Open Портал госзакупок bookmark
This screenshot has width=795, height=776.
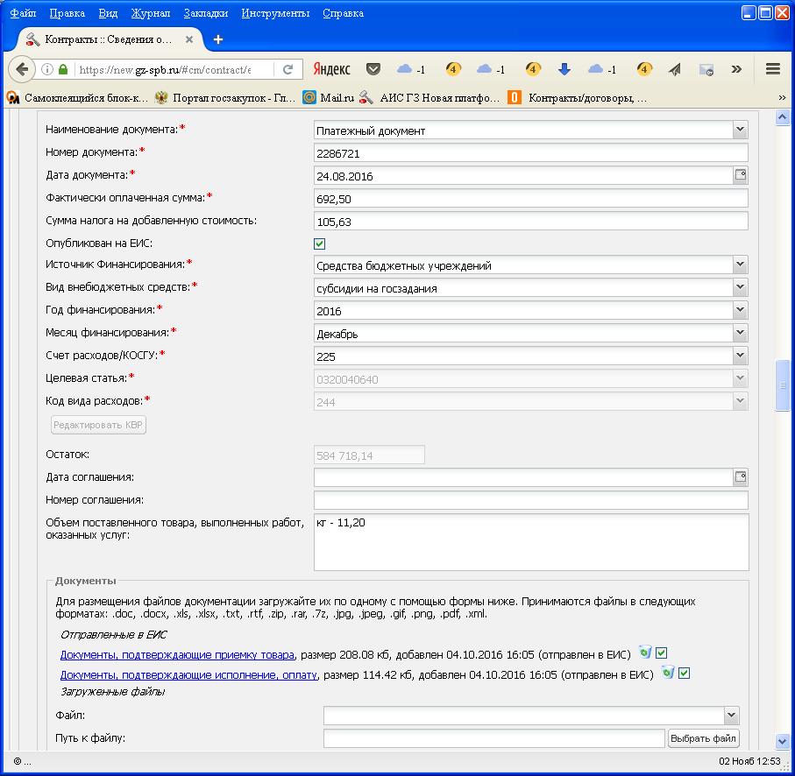(225, 98)
